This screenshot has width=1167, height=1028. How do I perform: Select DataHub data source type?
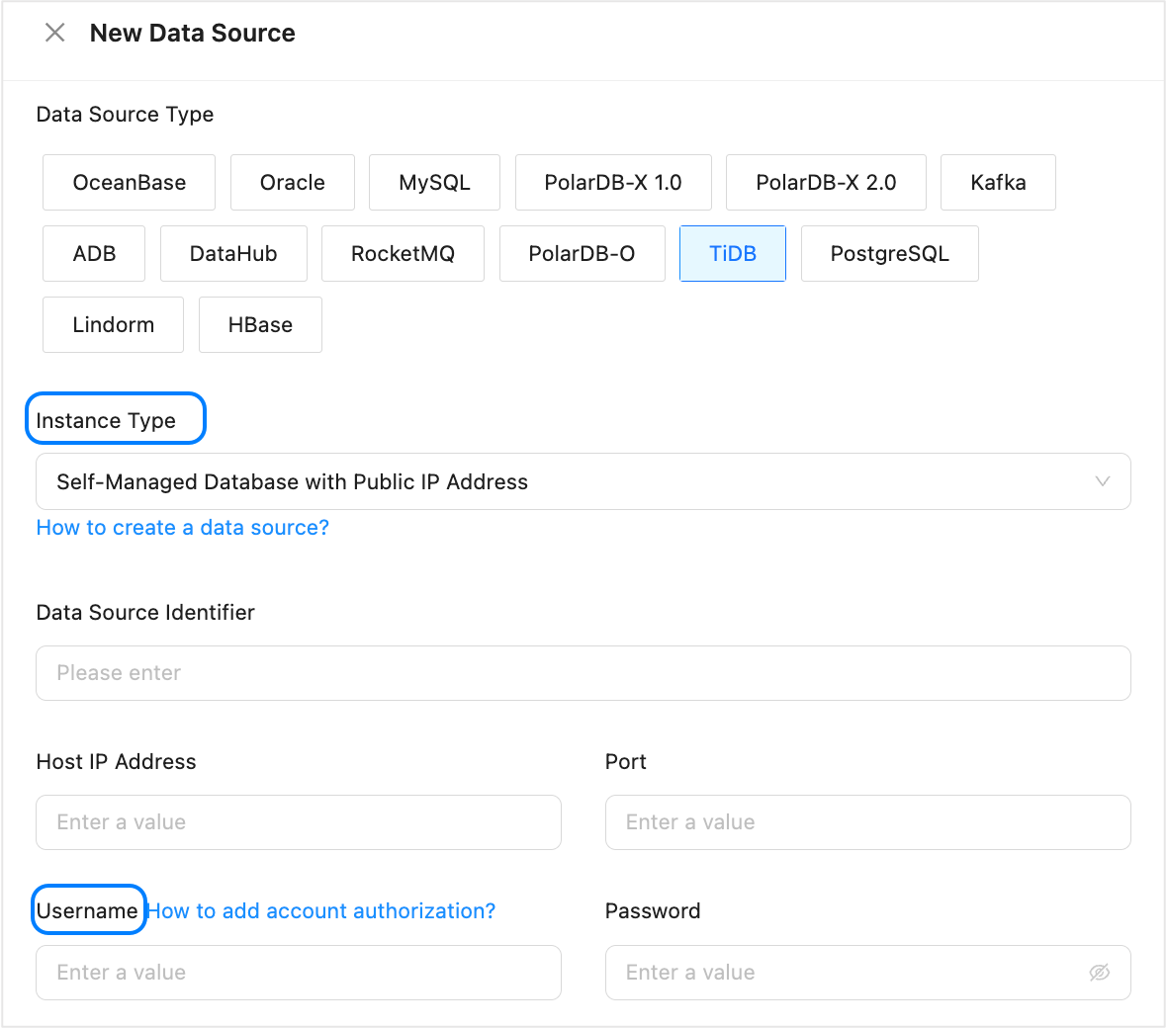point(233,254)
